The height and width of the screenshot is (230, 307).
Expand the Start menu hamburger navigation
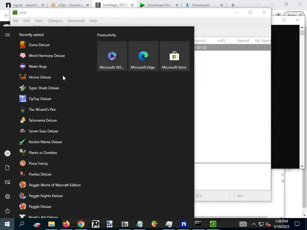(x=7, y=35)
